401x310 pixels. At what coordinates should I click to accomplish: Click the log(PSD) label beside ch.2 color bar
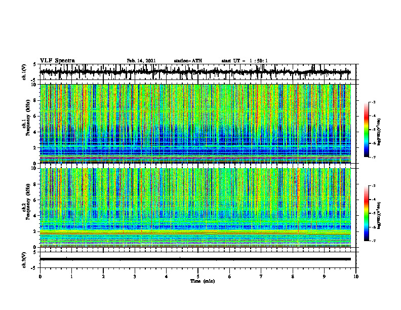379,216
